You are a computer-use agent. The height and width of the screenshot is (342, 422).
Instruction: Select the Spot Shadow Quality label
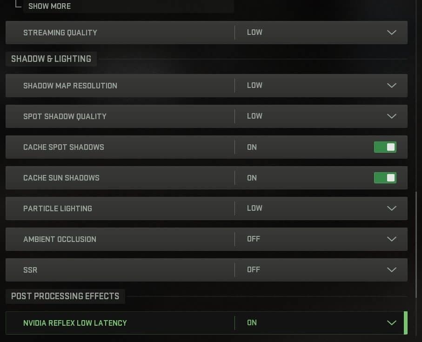pos(65,116)
